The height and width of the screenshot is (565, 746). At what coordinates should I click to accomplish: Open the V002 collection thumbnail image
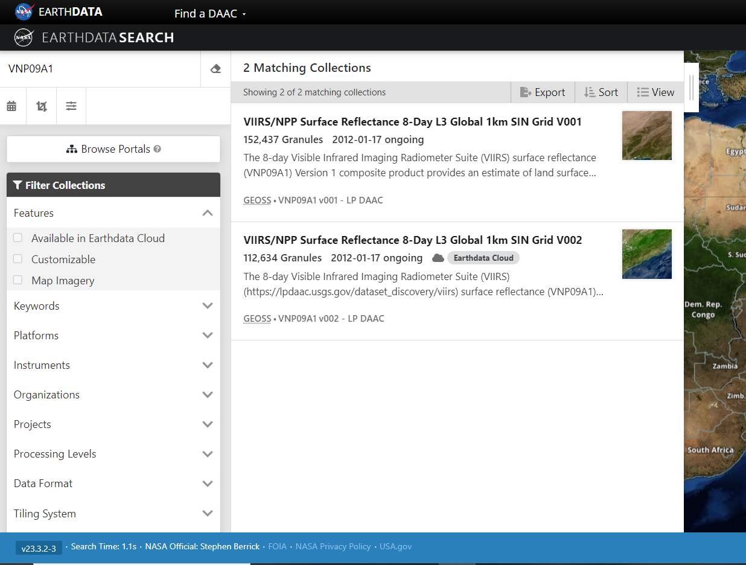647,254
